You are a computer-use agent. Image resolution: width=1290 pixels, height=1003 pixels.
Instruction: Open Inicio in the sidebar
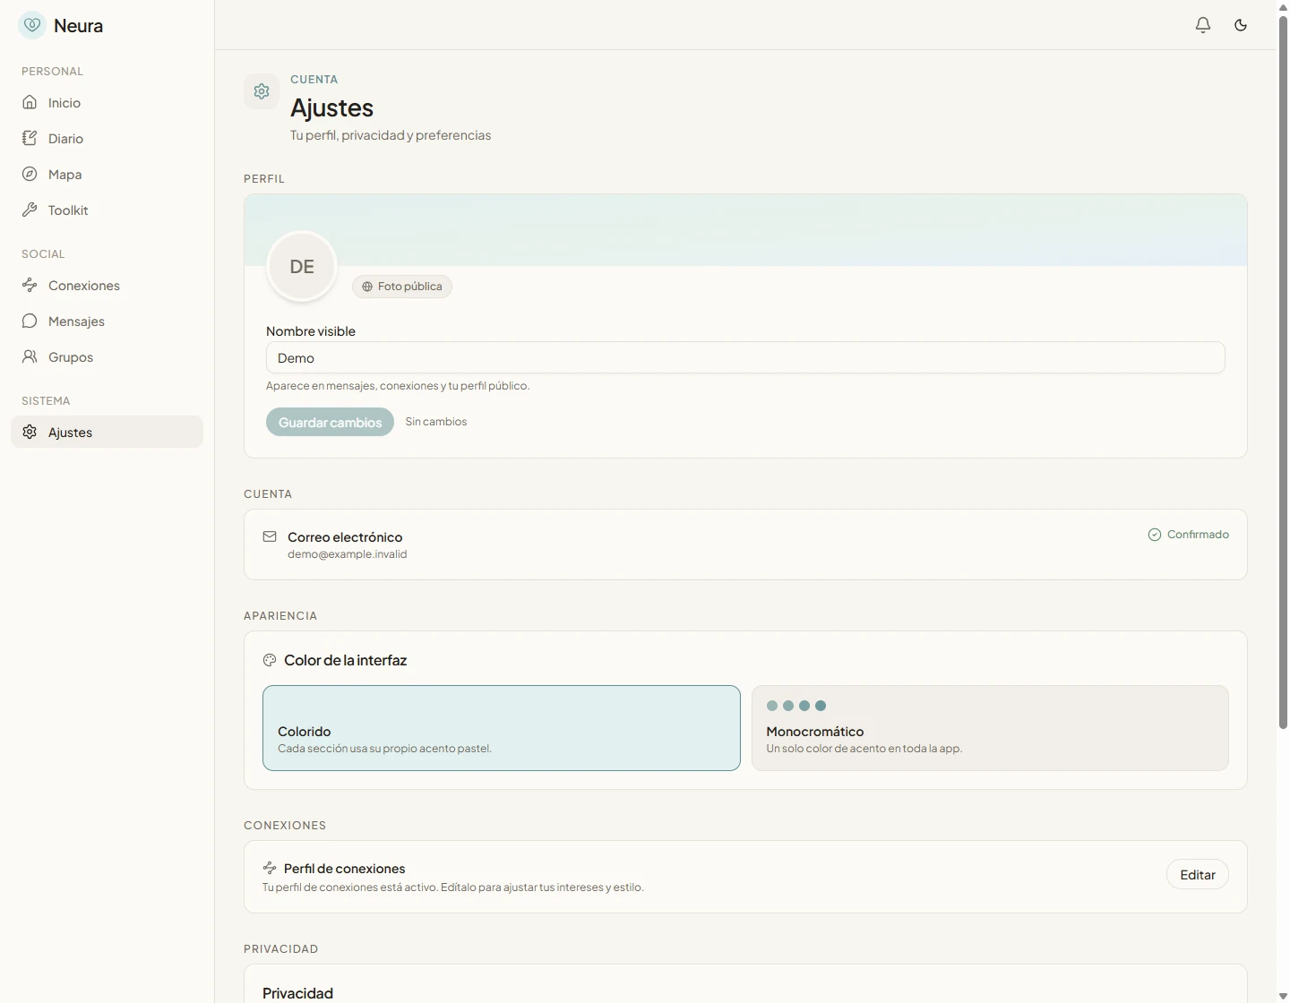107,103
